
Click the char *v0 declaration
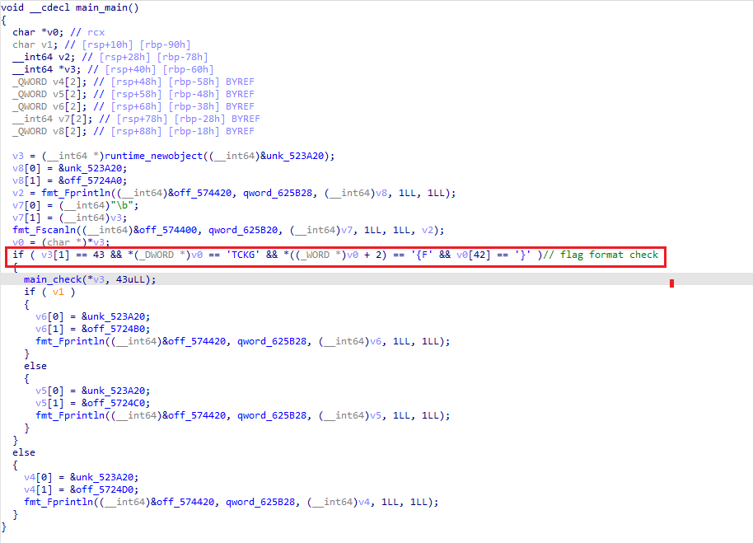pyautogui.click(x=38, y=32)
